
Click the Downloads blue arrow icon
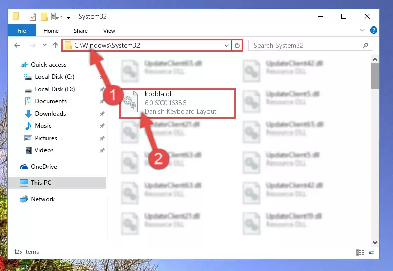click(x=28, y=114)
